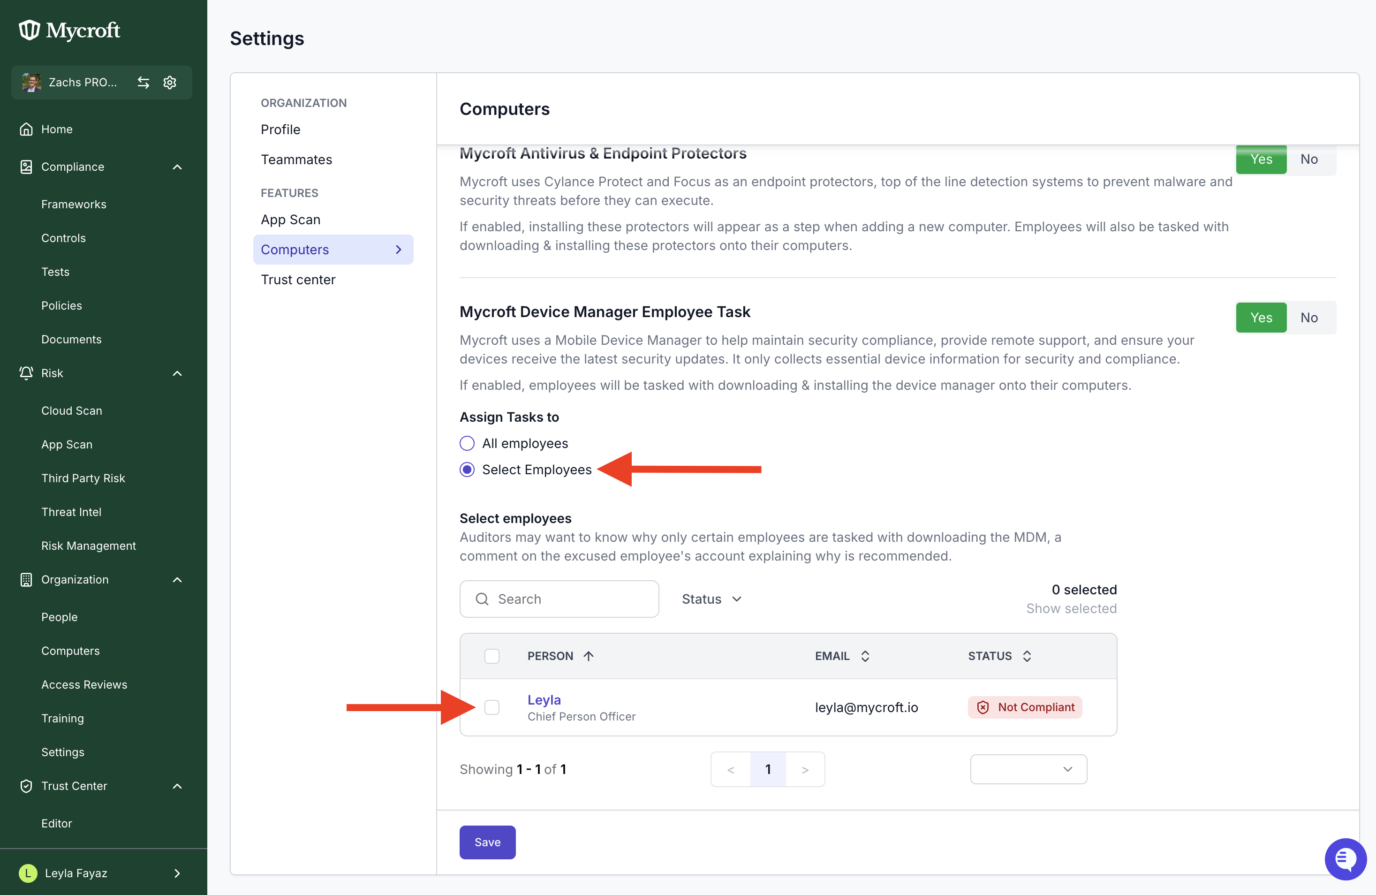Check the checkbox next to Leyla
1376x895 pixels.
[x=492, y=707]
